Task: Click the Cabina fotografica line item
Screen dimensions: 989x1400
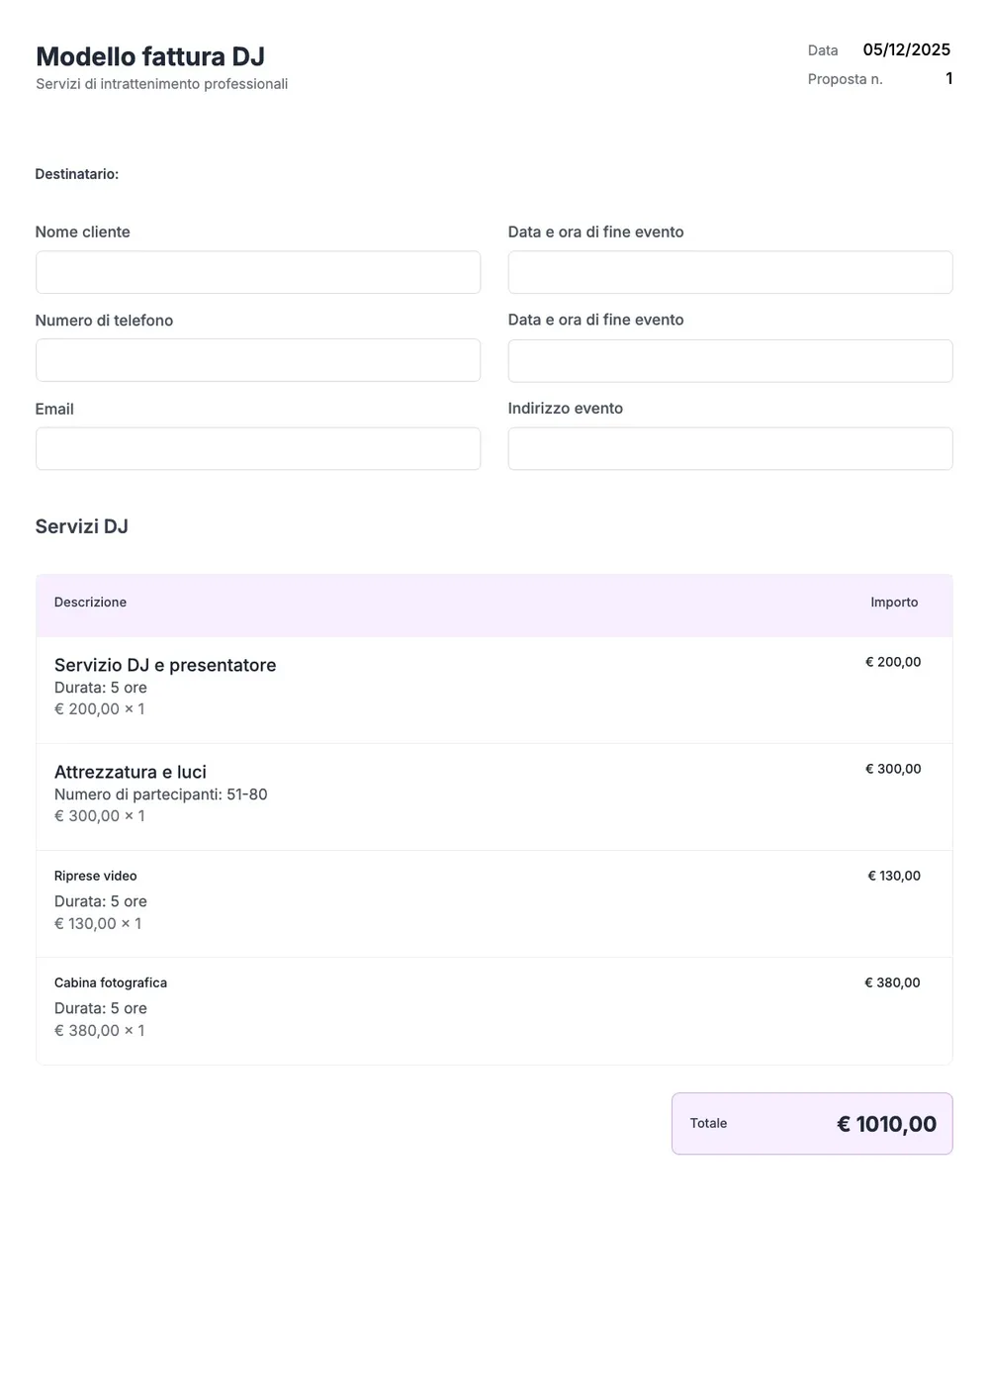Action: (494, 1010)
